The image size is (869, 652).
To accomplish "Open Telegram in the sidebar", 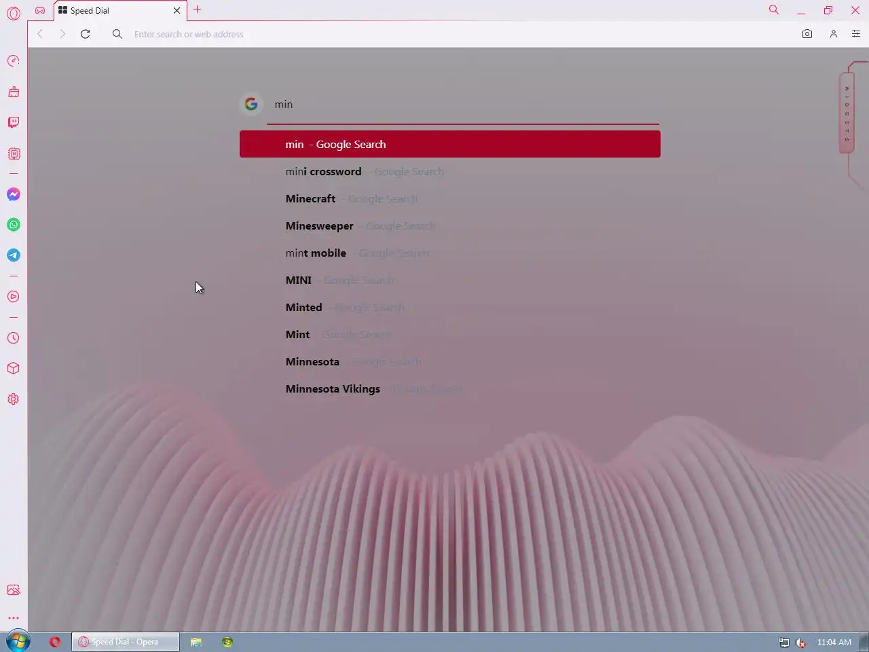I will [14, 255].
